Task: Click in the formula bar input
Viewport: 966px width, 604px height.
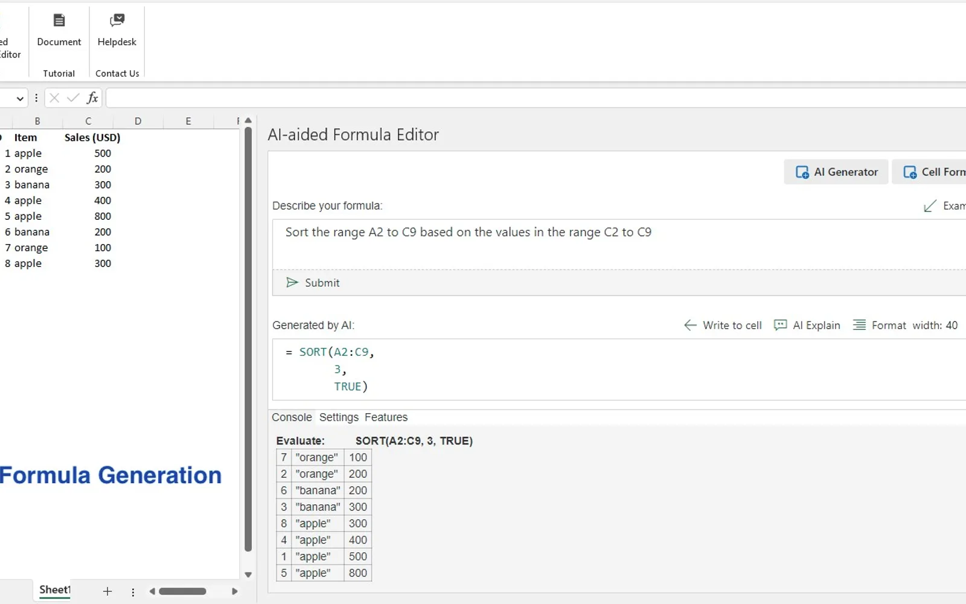Action: pyautogui.click(x=536, y=98)
